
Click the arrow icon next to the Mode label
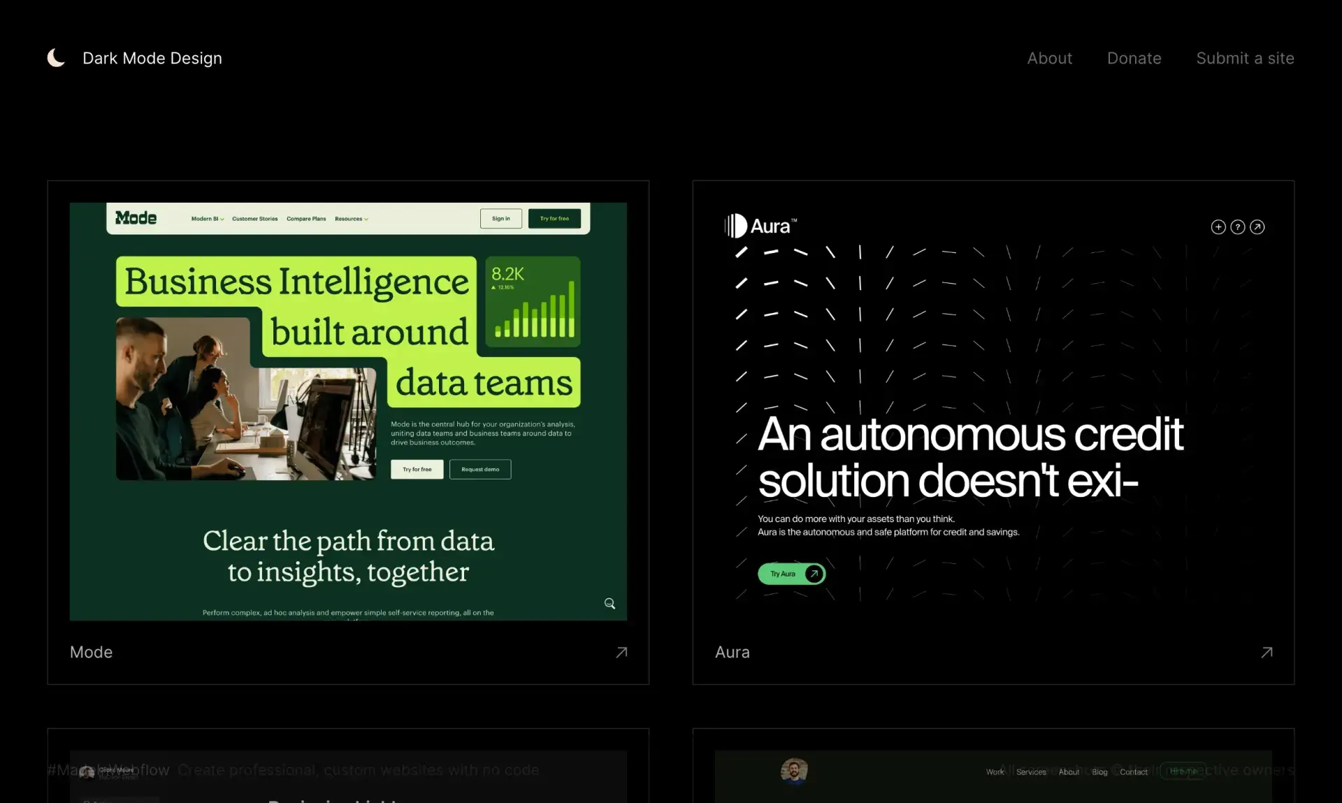(x=621, y=652)
